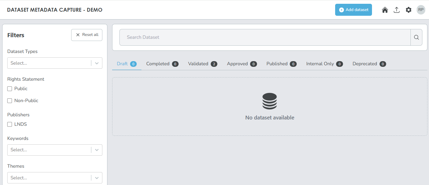Click the upload icon in header
This screenshot has width=429, height=185.
point(397,10)
